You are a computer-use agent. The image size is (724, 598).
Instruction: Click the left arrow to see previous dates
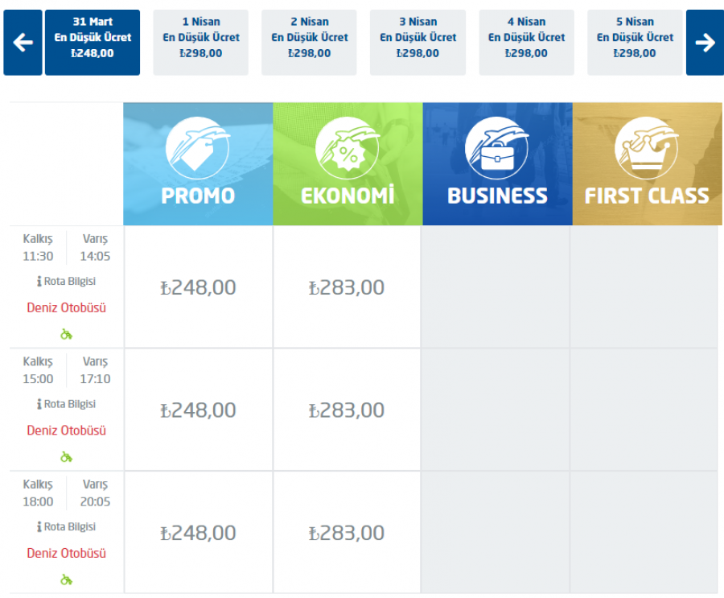[x=23, y=43]
